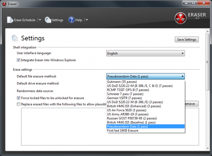Click the Erase Schedule document icon
Image resolution: width=212 pixels, height=156 pixels.
10,20
